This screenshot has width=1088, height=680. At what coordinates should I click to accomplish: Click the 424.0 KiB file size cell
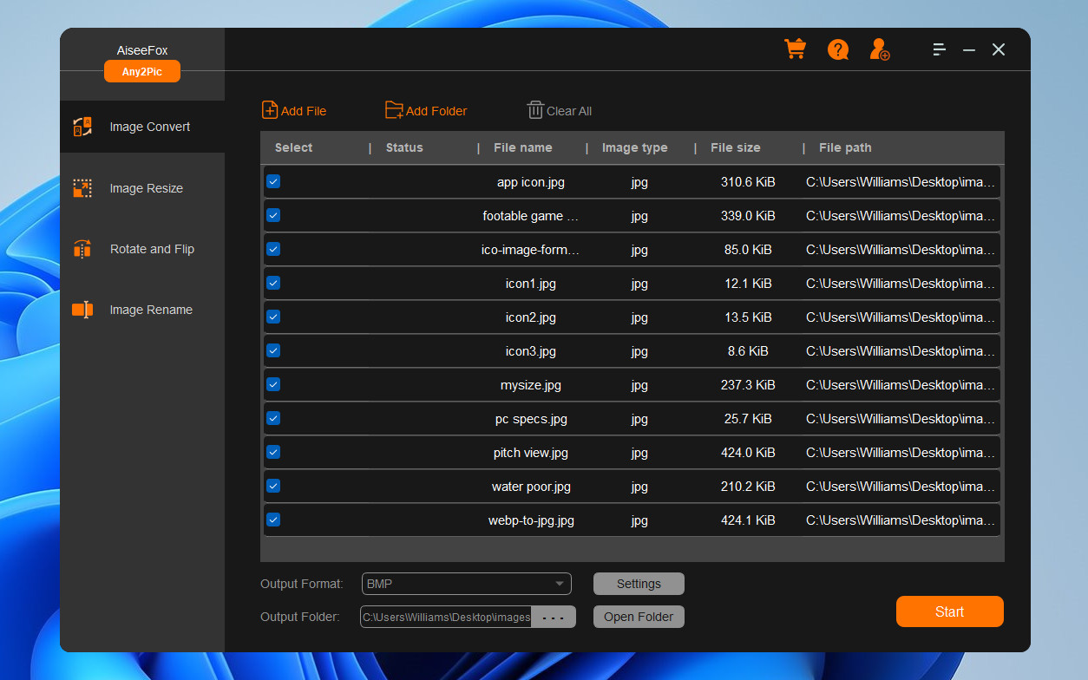point(748,453)
